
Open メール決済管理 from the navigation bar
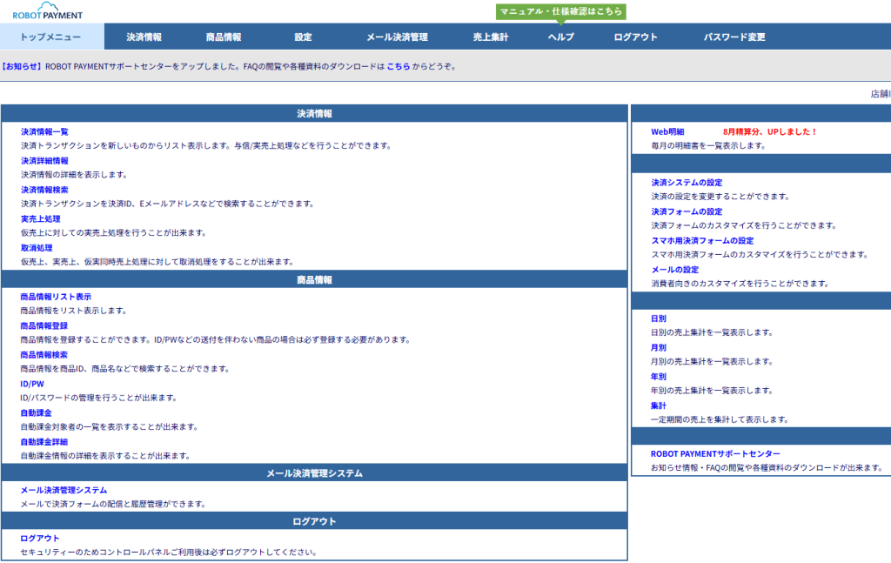click(x=397, y=37)
